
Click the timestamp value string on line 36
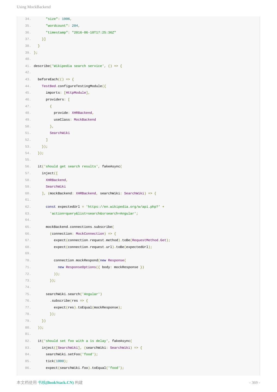click(x=94, y=33)
